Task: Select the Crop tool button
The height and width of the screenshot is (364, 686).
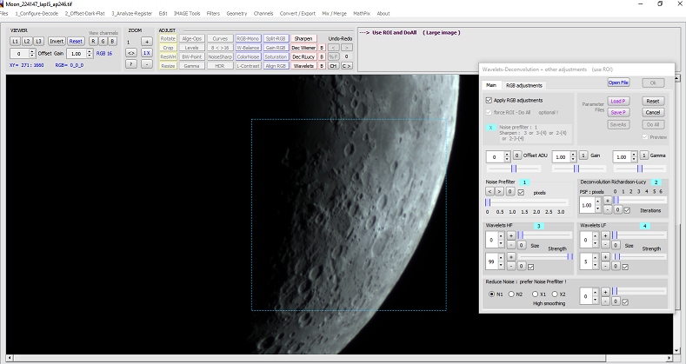Action: [168, 48]
